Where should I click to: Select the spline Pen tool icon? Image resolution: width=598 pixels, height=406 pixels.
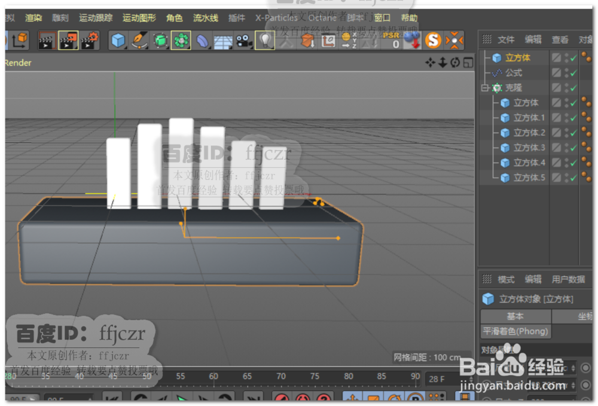point(139,41)
